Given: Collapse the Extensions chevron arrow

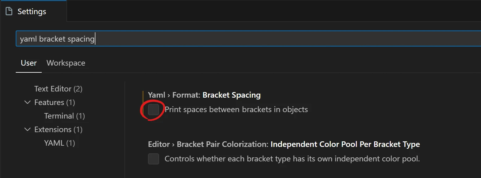Looking at the screenshot, I should (27, 129).
